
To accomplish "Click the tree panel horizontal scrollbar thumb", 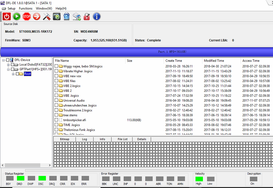I will coord(22,165).
